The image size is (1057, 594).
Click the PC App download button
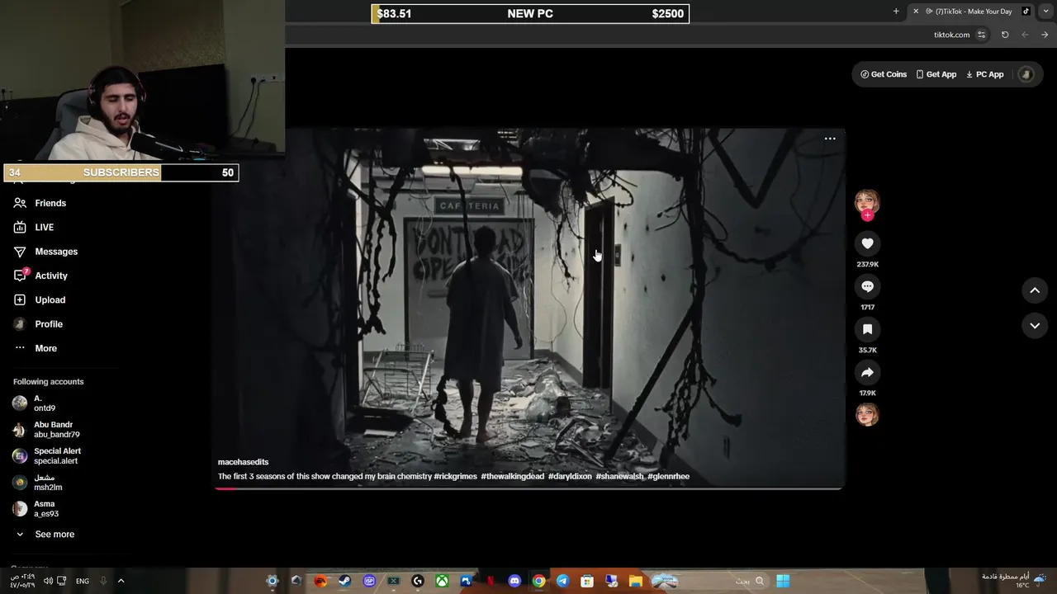[x=985, y=74]
